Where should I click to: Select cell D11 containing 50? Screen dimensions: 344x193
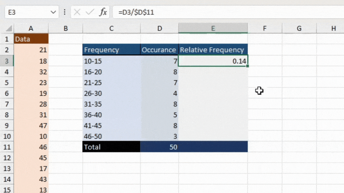159,147
